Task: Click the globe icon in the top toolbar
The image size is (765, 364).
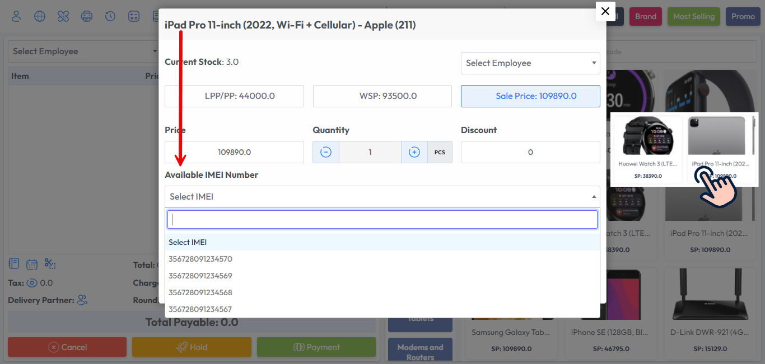Action: pos(40,16)
